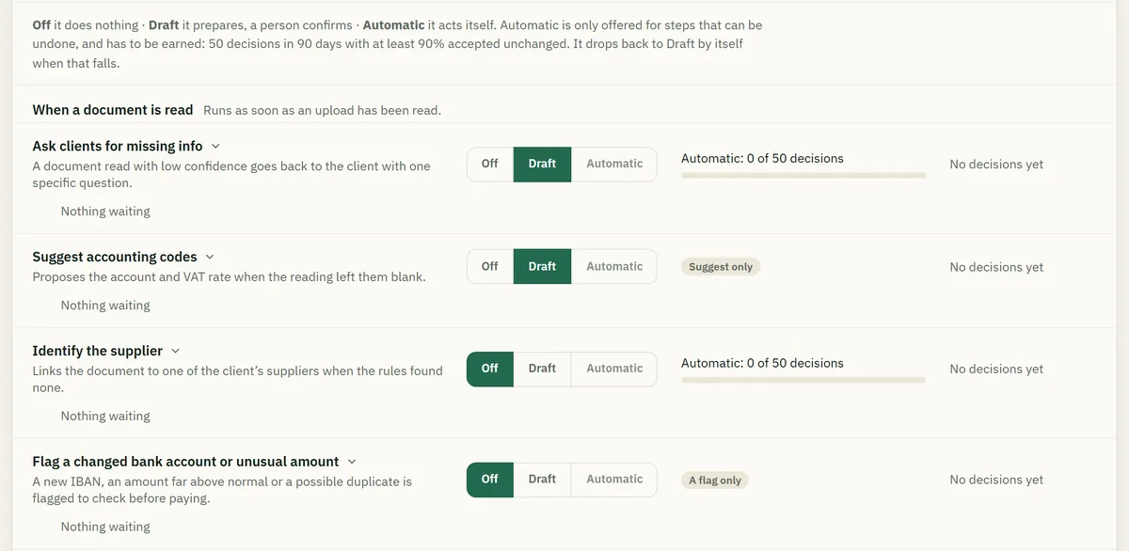Click the A flag only badge
The height and width of the screenshot is (551, 1129).
click(x=715, y=480)
